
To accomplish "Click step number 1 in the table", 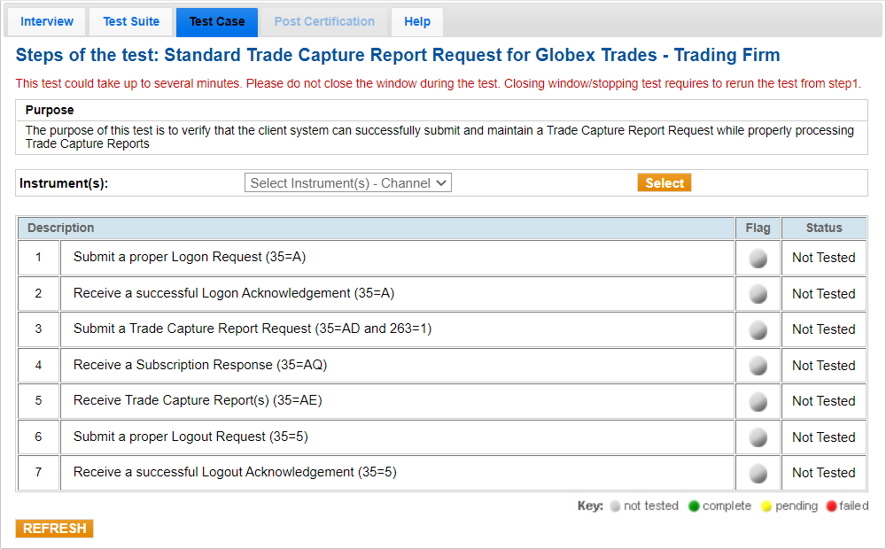I will (38, 258).
